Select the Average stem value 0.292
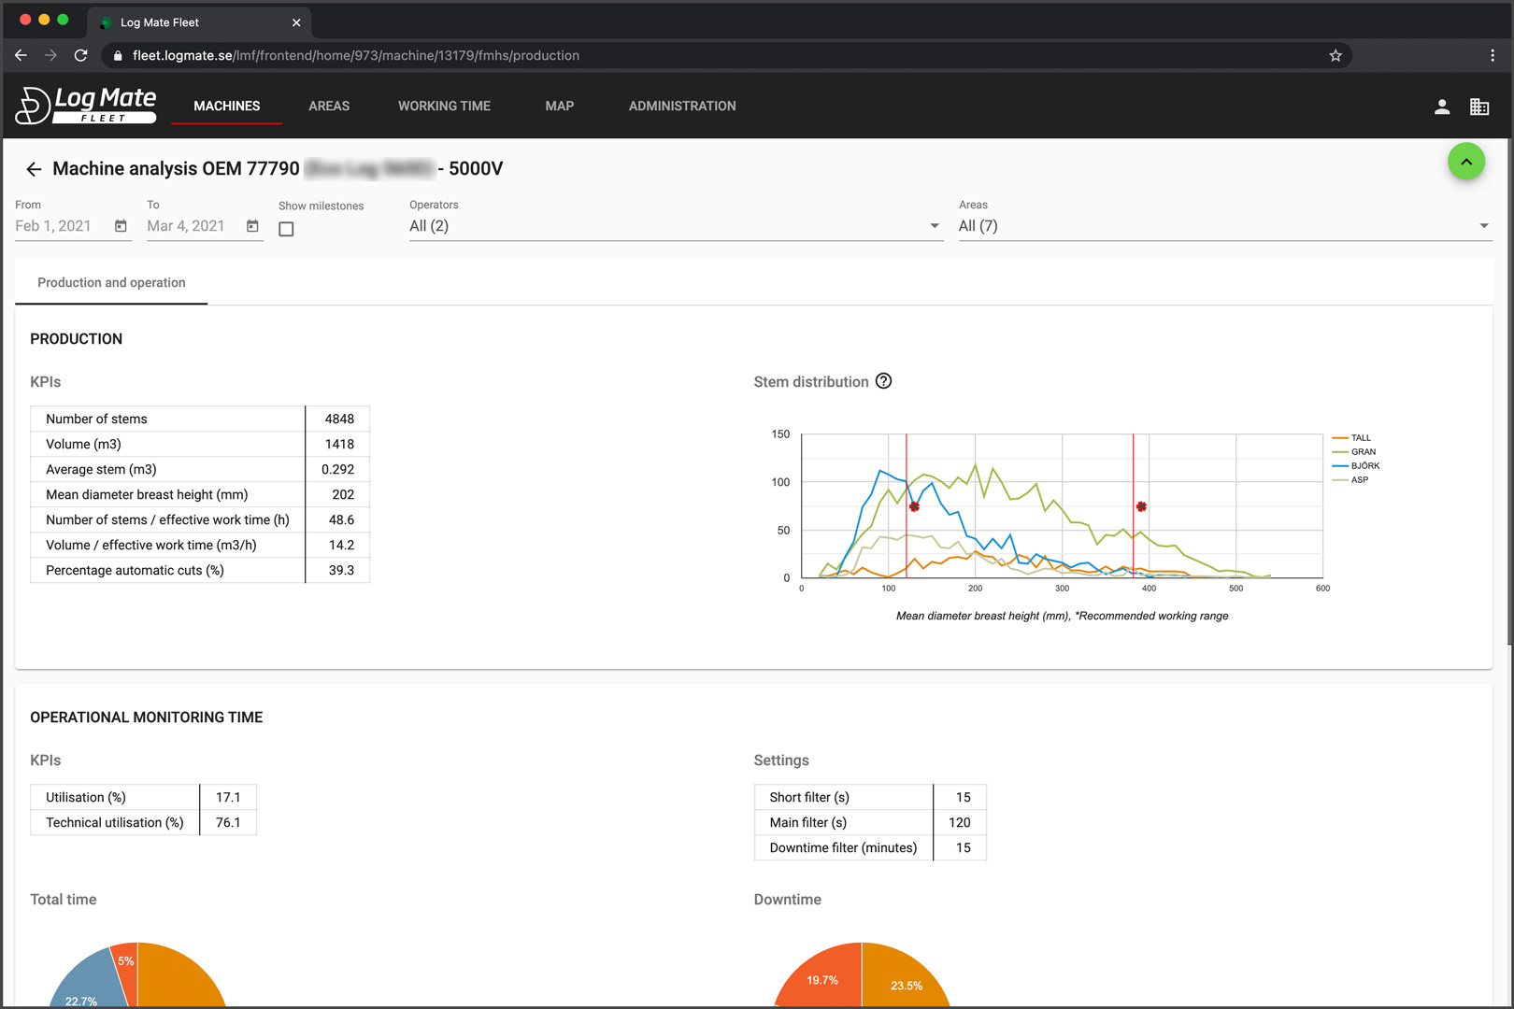This screenshot has width=1514, height=1009. click(337, 469)
